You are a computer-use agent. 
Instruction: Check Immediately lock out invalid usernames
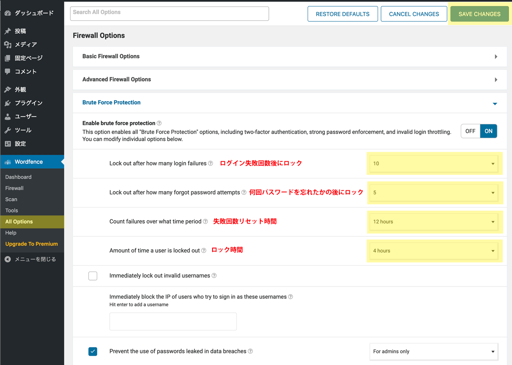click(93, 276)
